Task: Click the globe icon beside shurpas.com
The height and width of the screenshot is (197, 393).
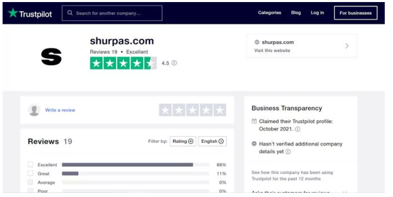Action: 257,42
